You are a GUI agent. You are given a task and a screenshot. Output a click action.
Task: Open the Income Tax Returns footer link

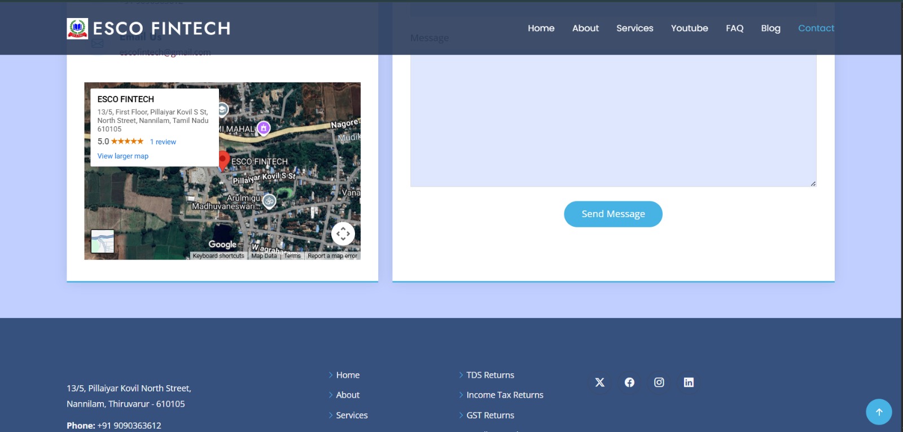pyautogui.click(x=505, y=395)
